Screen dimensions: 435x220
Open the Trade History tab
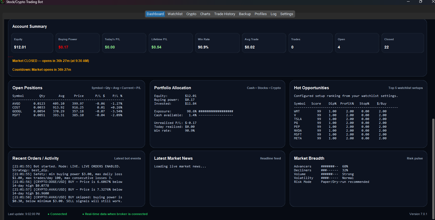pos(225,14)
